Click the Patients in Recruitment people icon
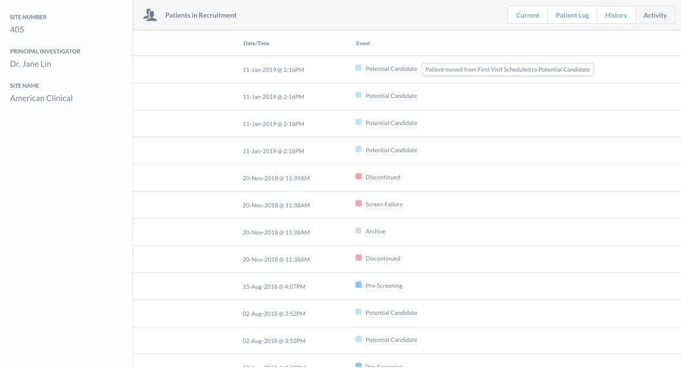The width and height of the screenshot is (681, 368). (150, 14)
